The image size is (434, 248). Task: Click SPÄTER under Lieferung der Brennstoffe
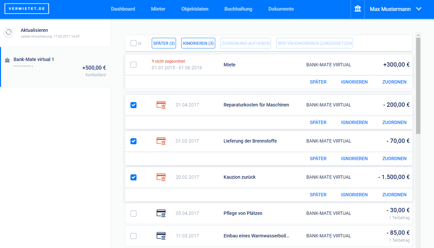point(318,158)
